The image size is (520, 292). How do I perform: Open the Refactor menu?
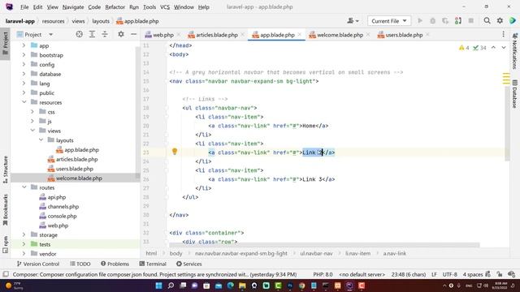115,7
